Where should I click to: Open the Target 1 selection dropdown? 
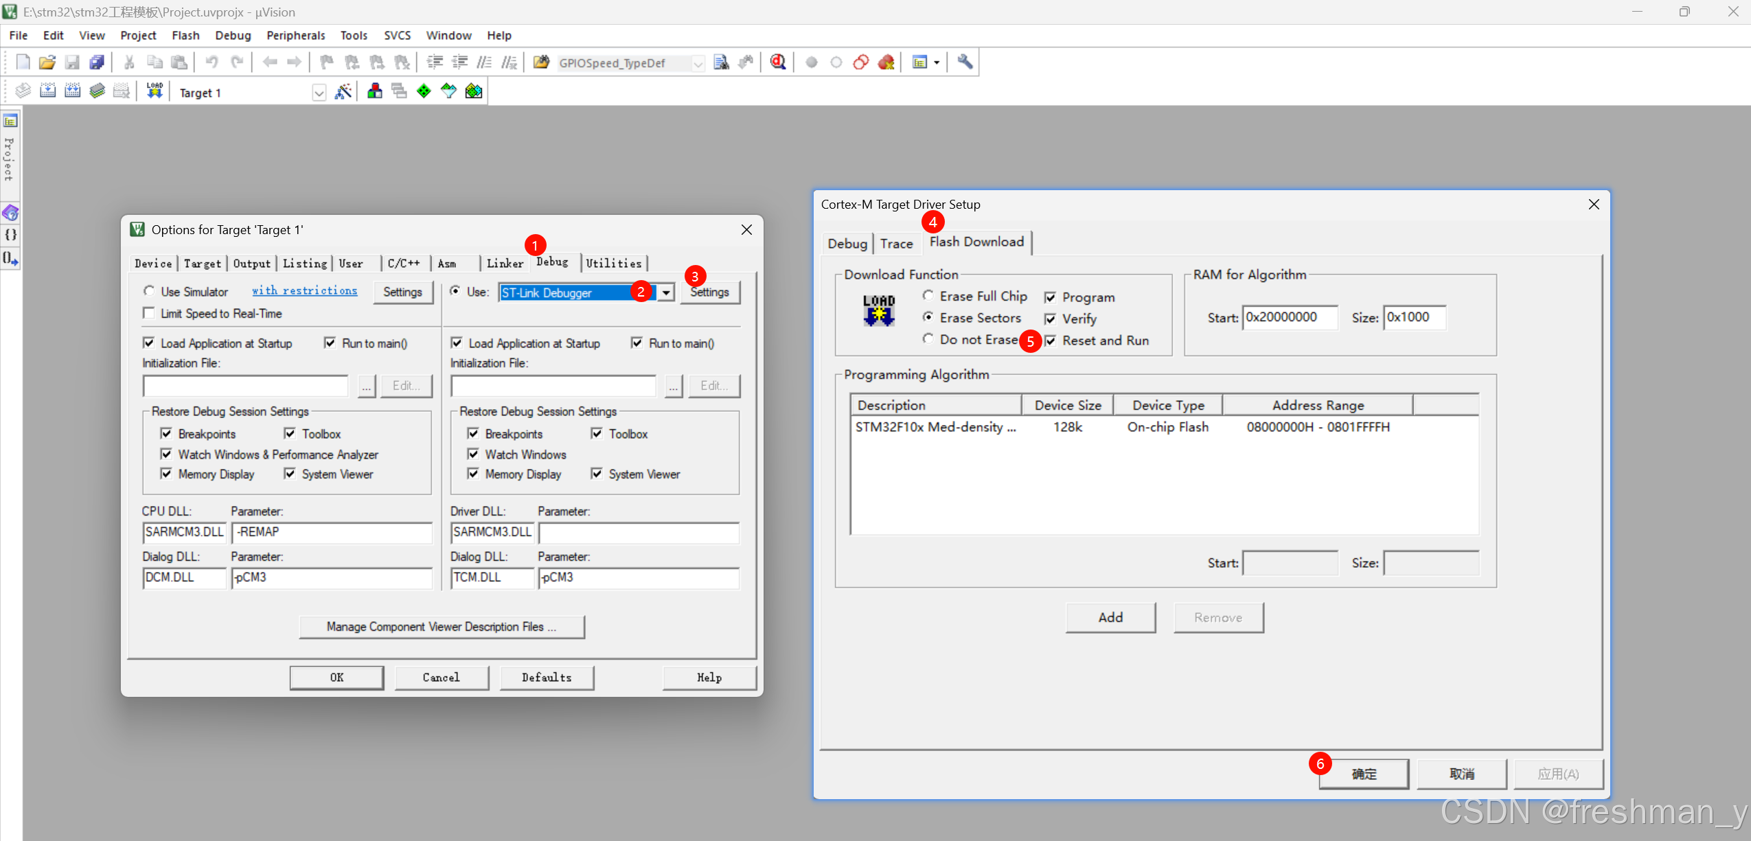tap(319, 93)
